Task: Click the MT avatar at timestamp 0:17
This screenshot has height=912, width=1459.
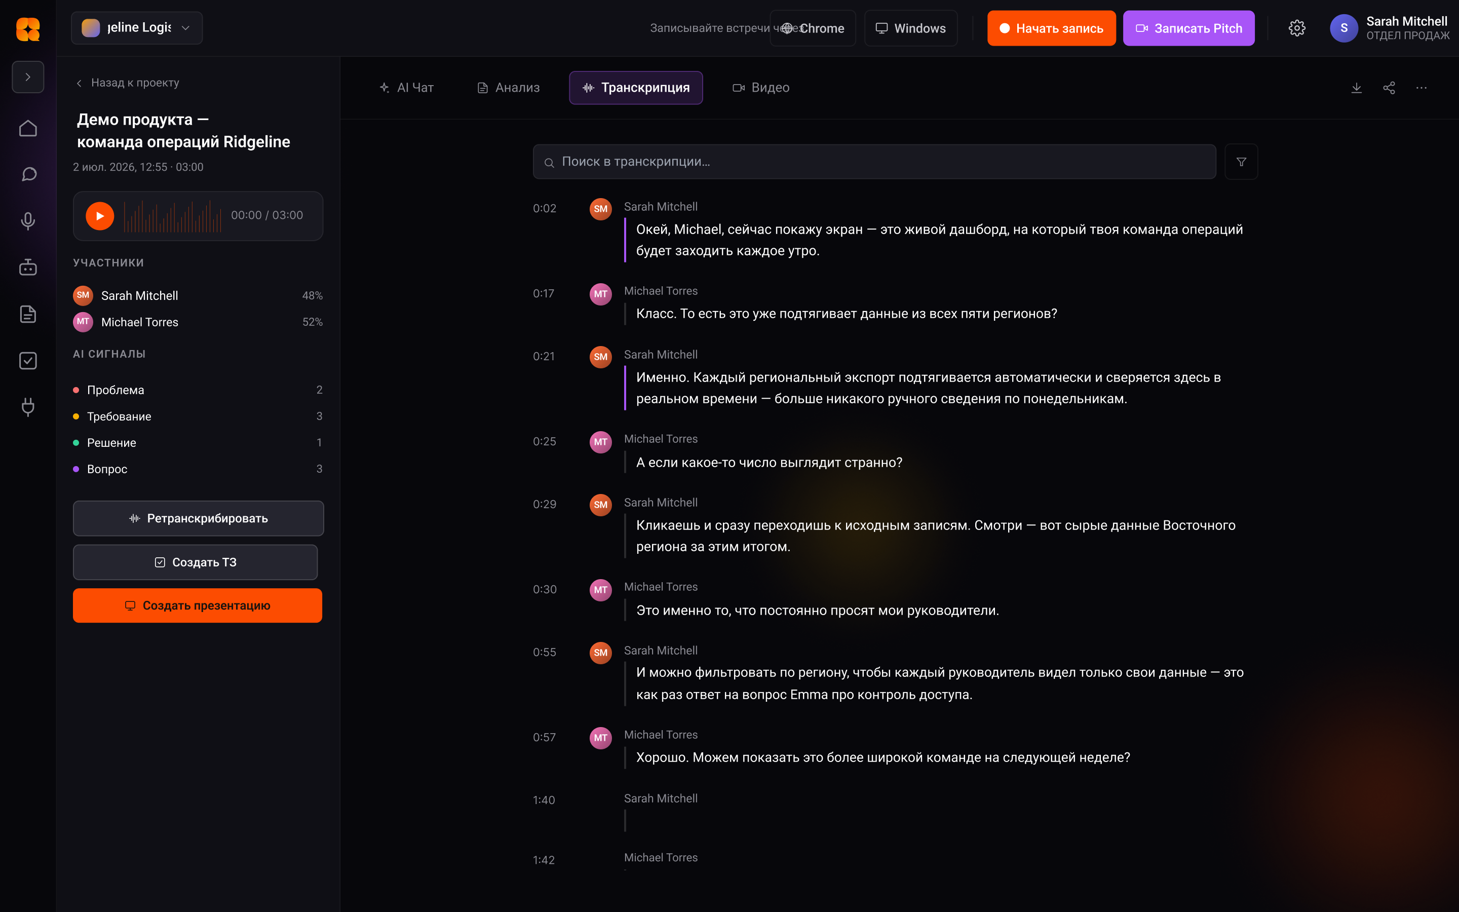Action: pos(600,294)
